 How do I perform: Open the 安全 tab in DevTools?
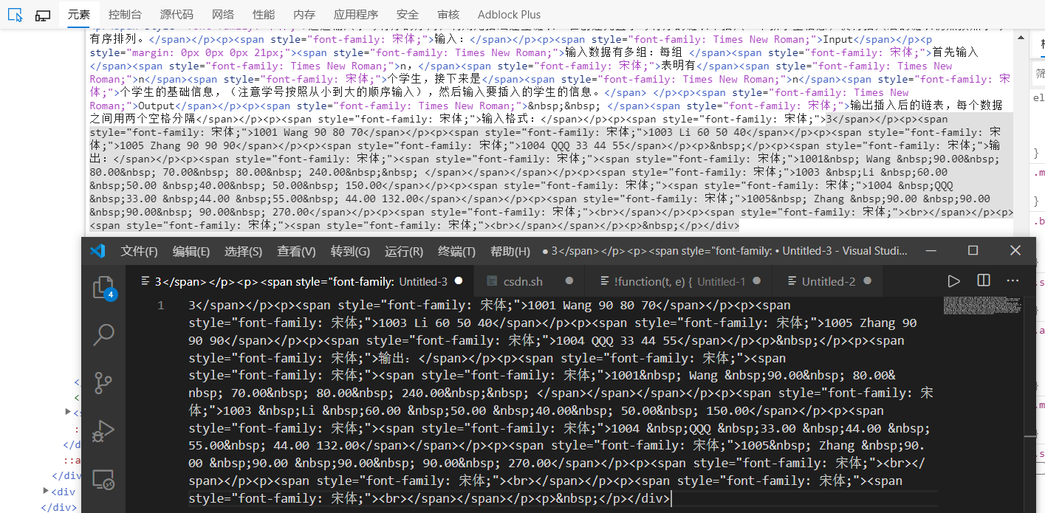coord(407,15)
